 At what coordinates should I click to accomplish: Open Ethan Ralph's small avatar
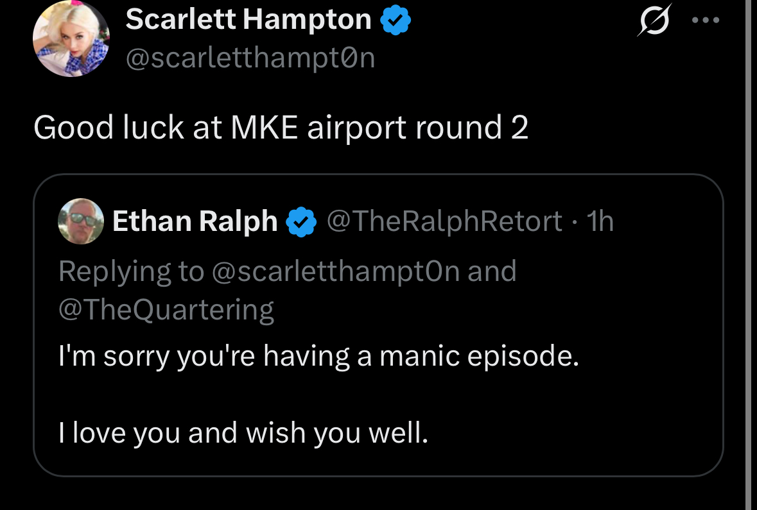pyautogui.click(x=81, y=221)
